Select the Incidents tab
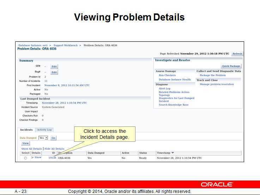 [x=26, y=130]
